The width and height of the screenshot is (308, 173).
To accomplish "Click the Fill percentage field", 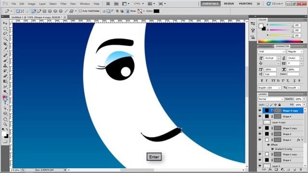I will click(x=298, y=105).
